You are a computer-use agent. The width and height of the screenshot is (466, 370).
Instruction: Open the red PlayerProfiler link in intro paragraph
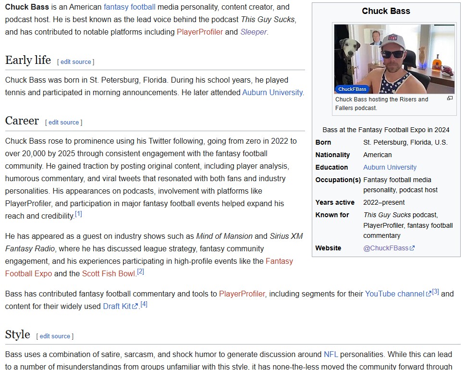[x=200, y=32]
